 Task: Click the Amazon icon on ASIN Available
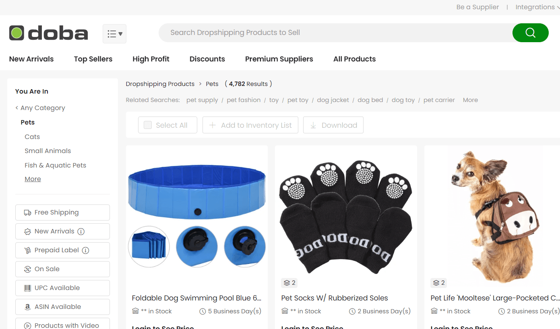[x=27, y=307]
